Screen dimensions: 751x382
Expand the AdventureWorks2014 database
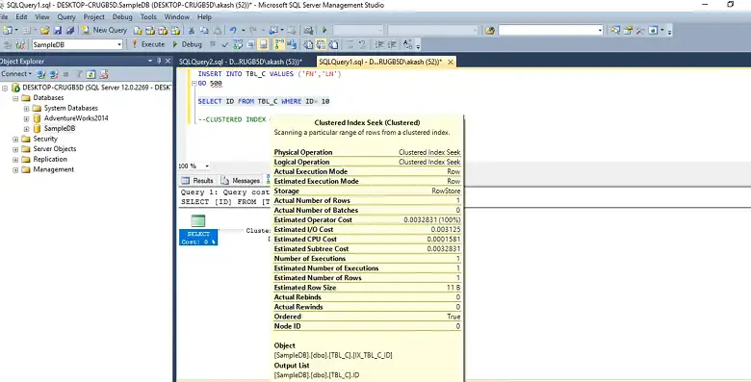(x=27, y=118)
